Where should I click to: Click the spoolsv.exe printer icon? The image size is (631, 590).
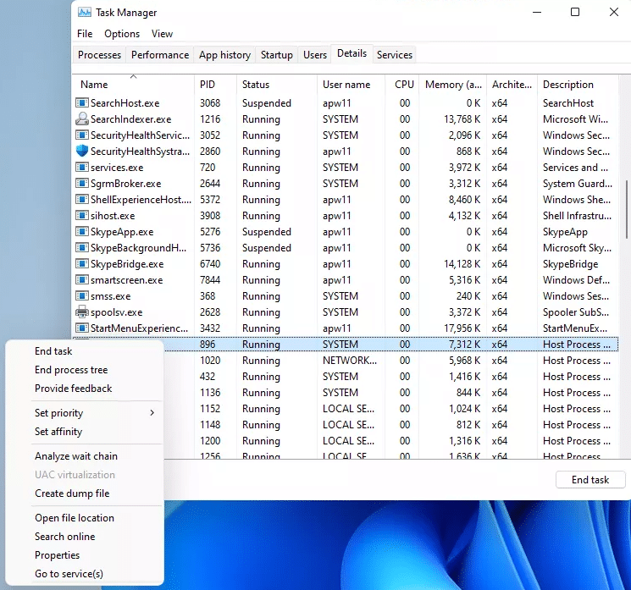tap(82, 312)
